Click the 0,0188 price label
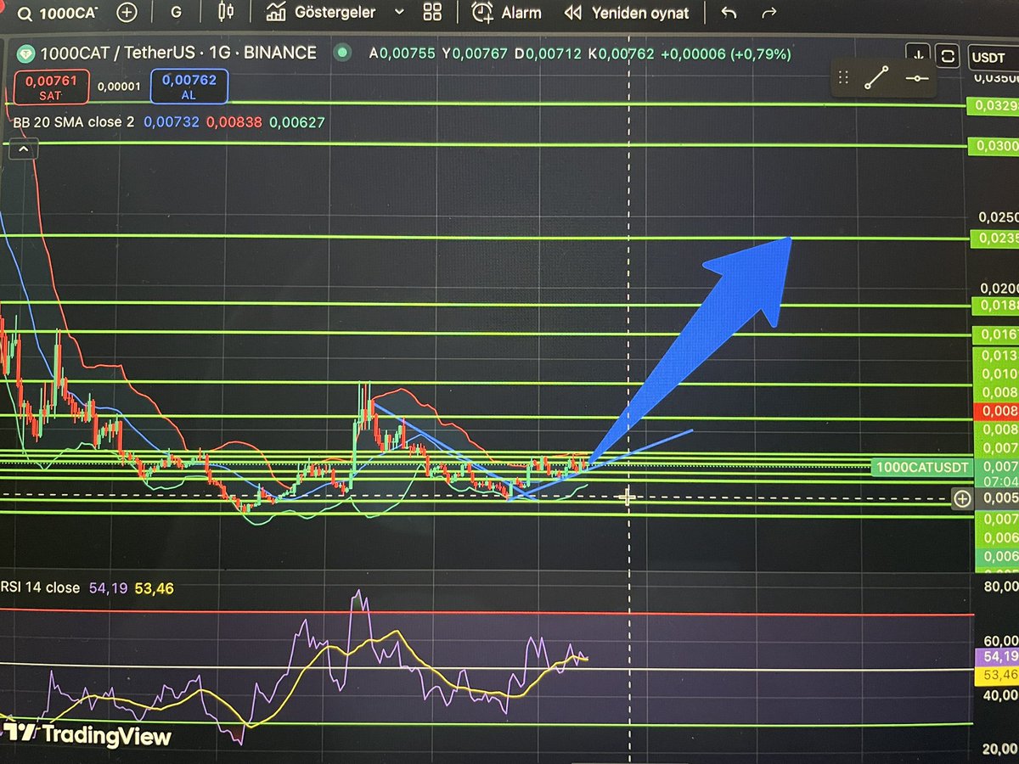This screenshot has height=764, width=1019. point(994,306)
